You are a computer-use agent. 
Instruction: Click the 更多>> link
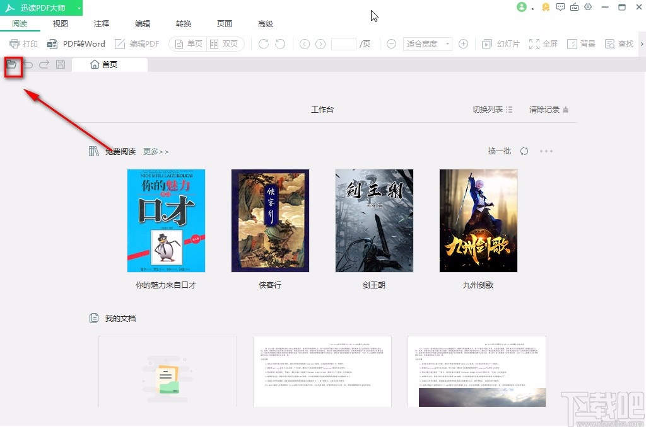coord(156,152)
